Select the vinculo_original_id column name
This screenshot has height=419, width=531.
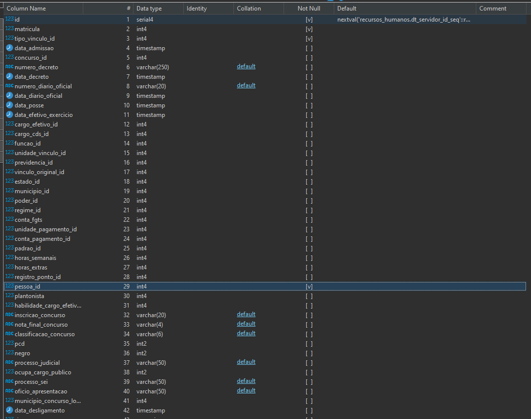pyautogui.click(x=39, y=172)
